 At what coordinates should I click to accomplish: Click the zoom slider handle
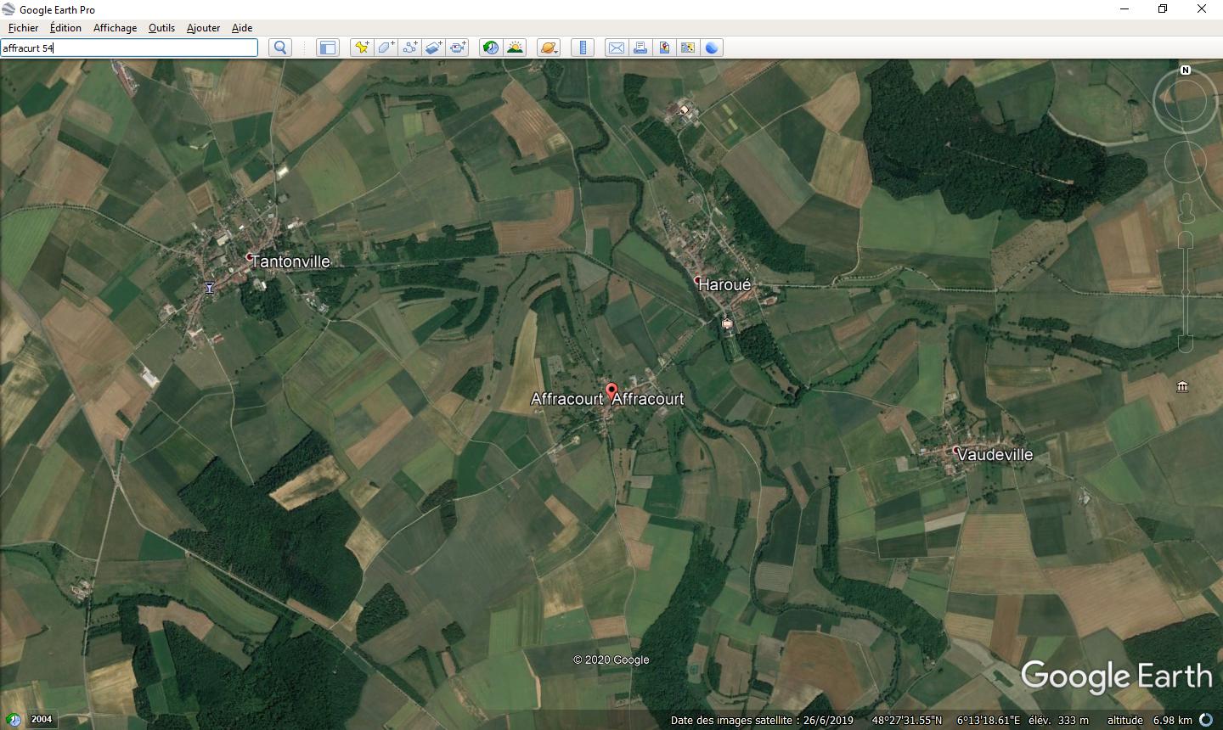1186,294
